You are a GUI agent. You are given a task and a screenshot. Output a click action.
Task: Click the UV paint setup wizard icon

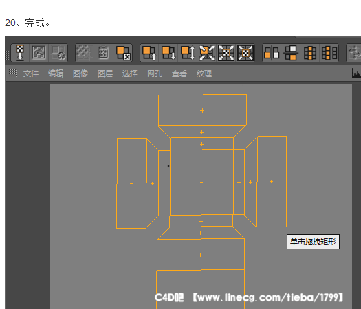[20, 53]
